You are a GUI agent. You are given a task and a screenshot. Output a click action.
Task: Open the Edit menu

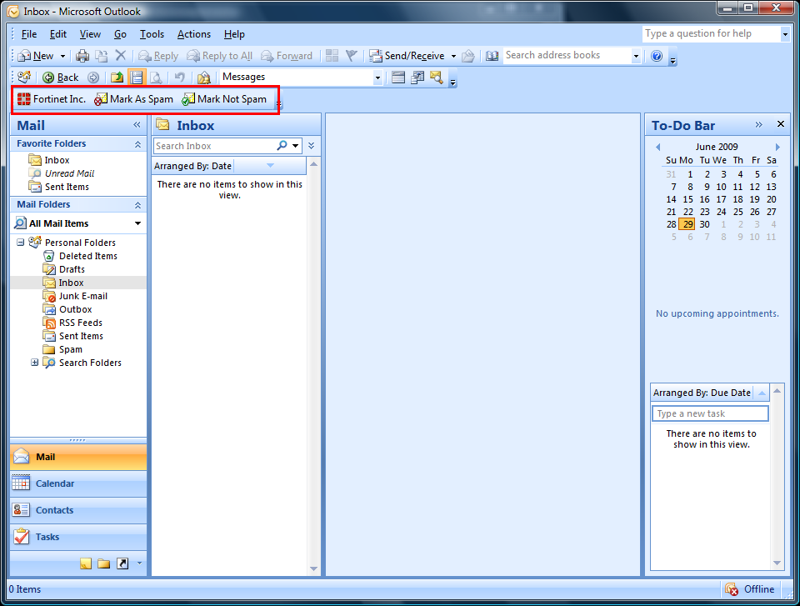(58, 34)
